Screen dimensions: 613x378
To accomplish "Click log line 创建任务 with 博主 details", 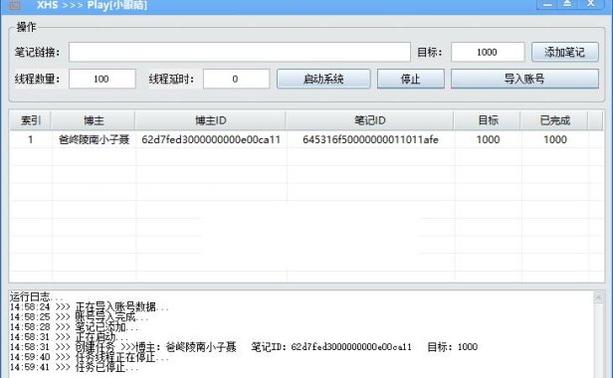I will click(x=244, y=347).
